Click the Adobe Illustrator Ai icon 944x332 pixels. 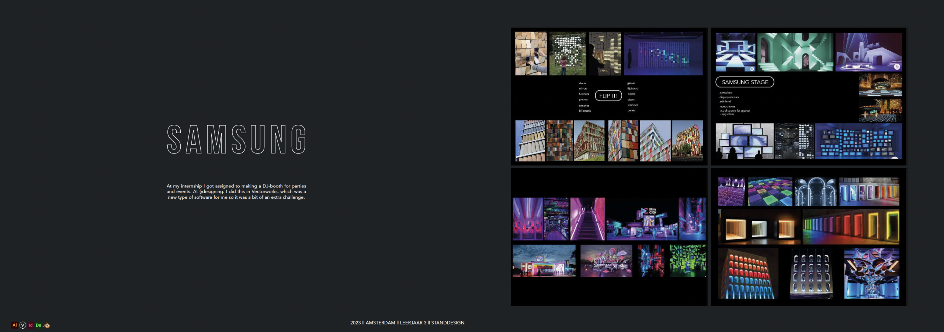14,325
